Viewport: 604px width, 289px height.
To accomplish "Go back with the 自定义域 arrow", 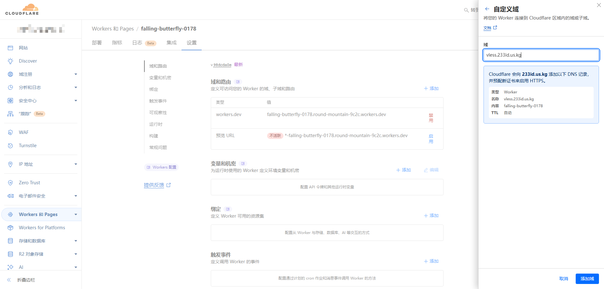I will pyautogui.click(x=487, y=9).
